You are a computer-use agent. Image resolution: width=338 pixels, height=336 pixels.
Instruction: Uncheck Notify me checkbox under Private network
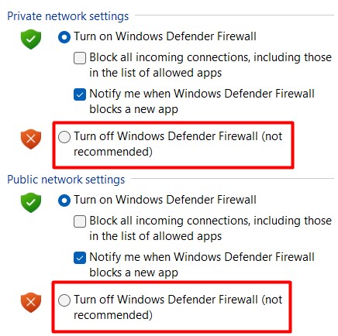click(x=80, y=94)
